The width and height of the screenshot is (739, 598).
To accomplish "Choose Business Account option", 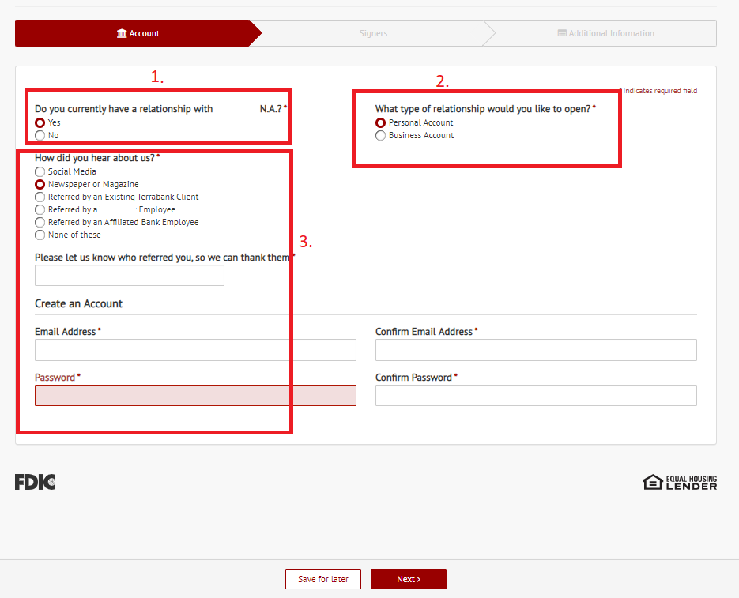I will click(x=381, y=136).
